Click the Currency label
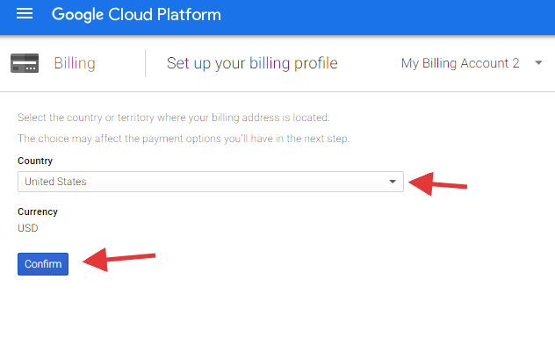The height and width of the screenshot is (351, 555). [38, 211]
